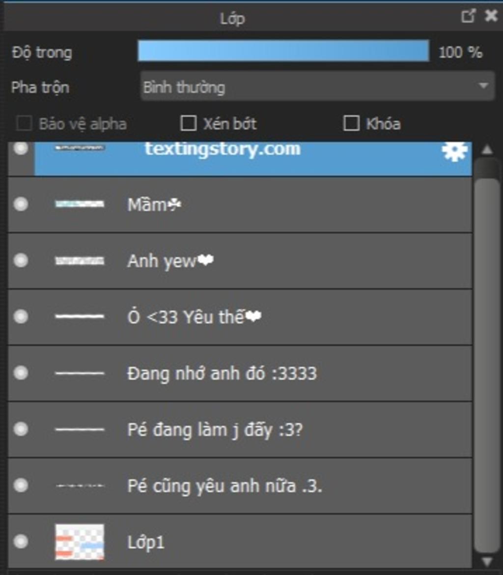Select the Pé cũng yêu anh nữa layer
Image resolution: width=503 pixels, height=575 pixels.
click(224, 486)
